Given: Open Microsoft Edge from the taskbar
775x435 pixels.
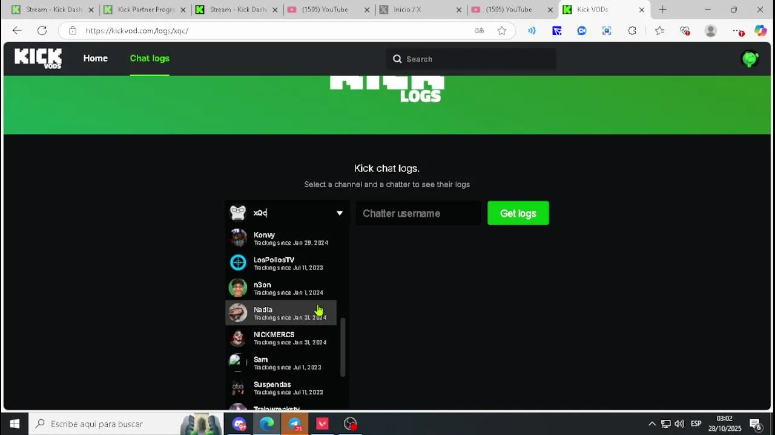Looking at the screenshot, I should (x=267, y=424).
